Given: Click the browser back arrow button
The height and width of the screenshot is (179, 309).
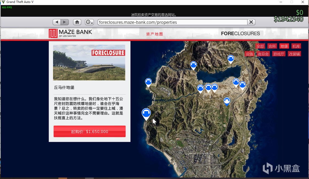Looking at the screenshot, I should 57,22.
